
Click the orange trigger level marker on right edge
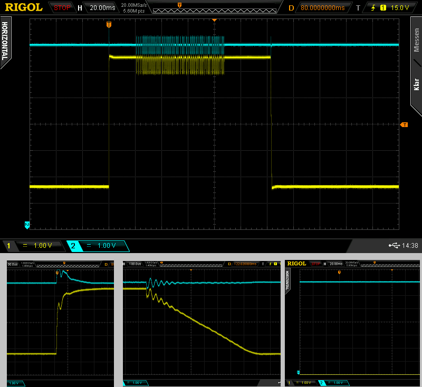404,125
